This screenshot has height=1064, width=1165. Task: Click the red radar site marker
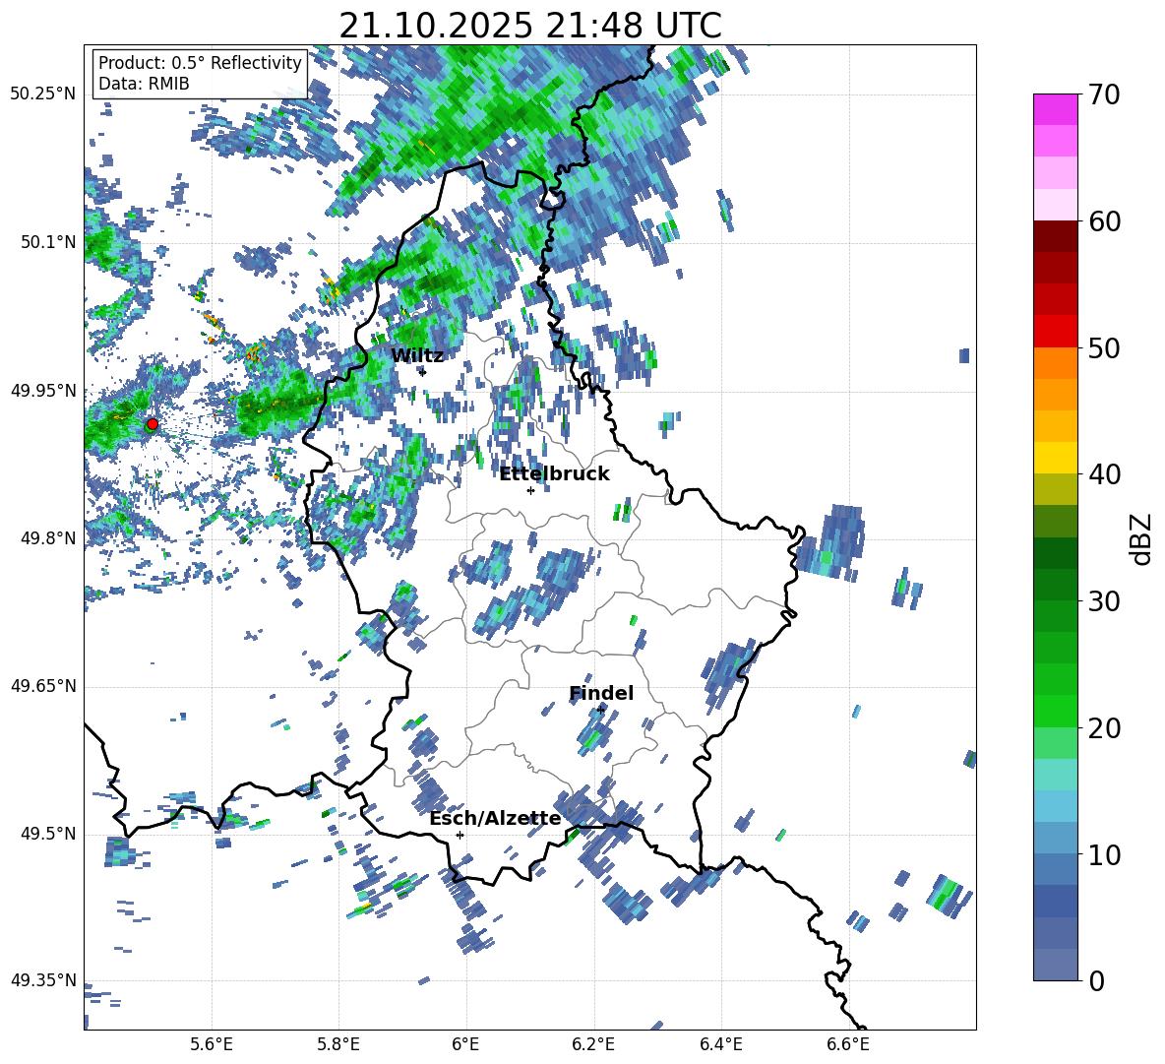pos(153,424)
